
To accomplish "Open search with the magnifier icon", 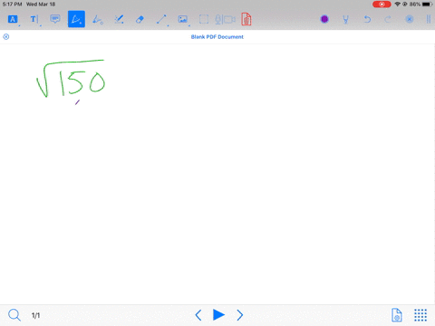I will [14, 315].
